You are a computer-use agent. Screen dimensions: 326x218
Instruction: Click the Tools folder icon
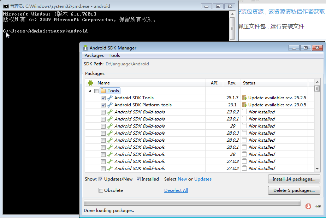point(103,91)
